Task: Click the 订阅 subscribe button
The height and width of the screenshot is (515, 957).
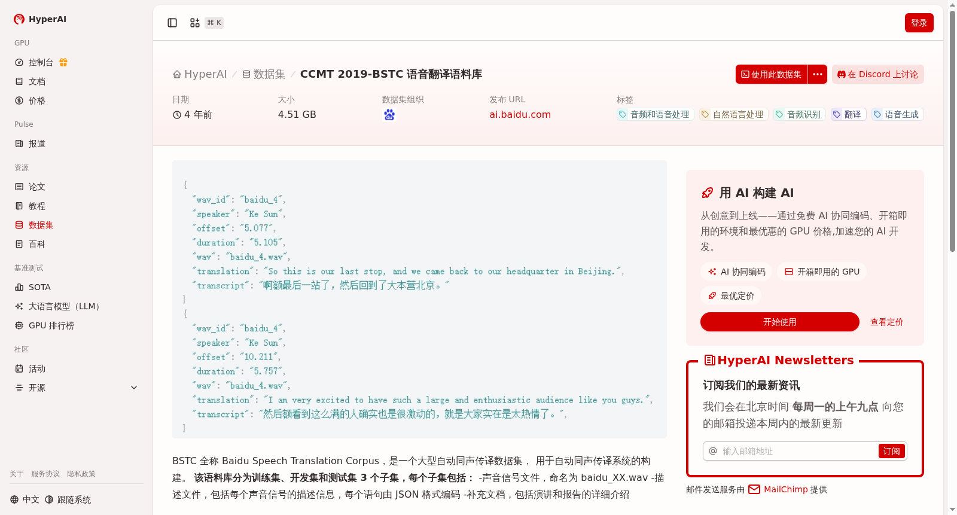Action: pos(891,451)
